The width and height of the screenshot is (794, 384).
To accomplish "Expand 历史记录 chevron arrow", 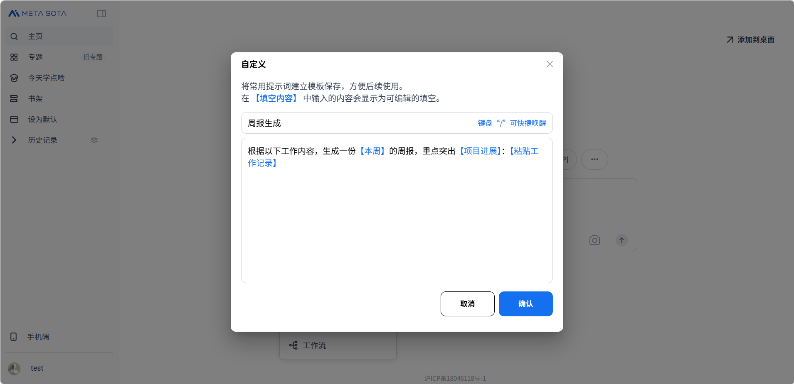I will point(14,140).
